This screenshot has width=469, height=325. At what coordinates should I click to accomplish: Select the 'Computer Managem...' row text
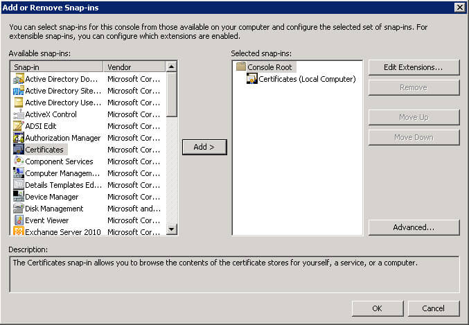pyautogui.click(x=62, y=173)
